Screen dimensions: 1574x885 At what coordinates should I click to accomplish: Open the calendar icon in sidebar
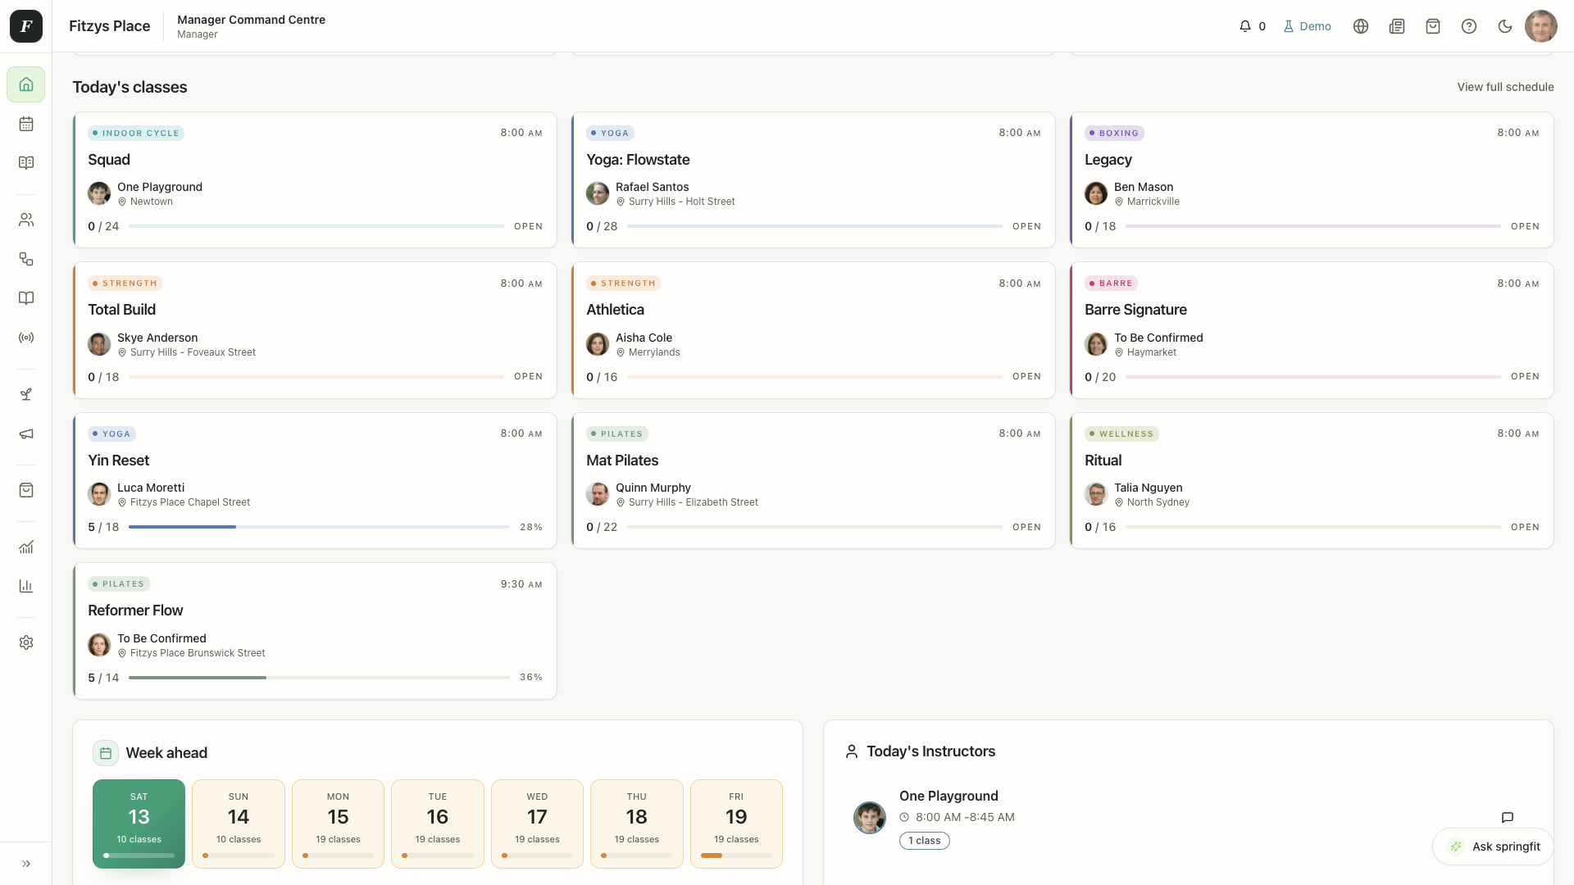pyautogui.click(x=26, y=124)
